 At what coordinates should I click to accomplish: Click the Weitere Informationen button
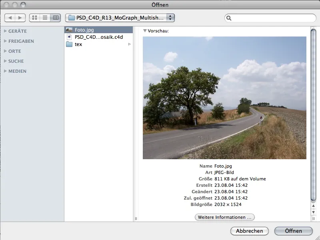(x=225, y=217)
